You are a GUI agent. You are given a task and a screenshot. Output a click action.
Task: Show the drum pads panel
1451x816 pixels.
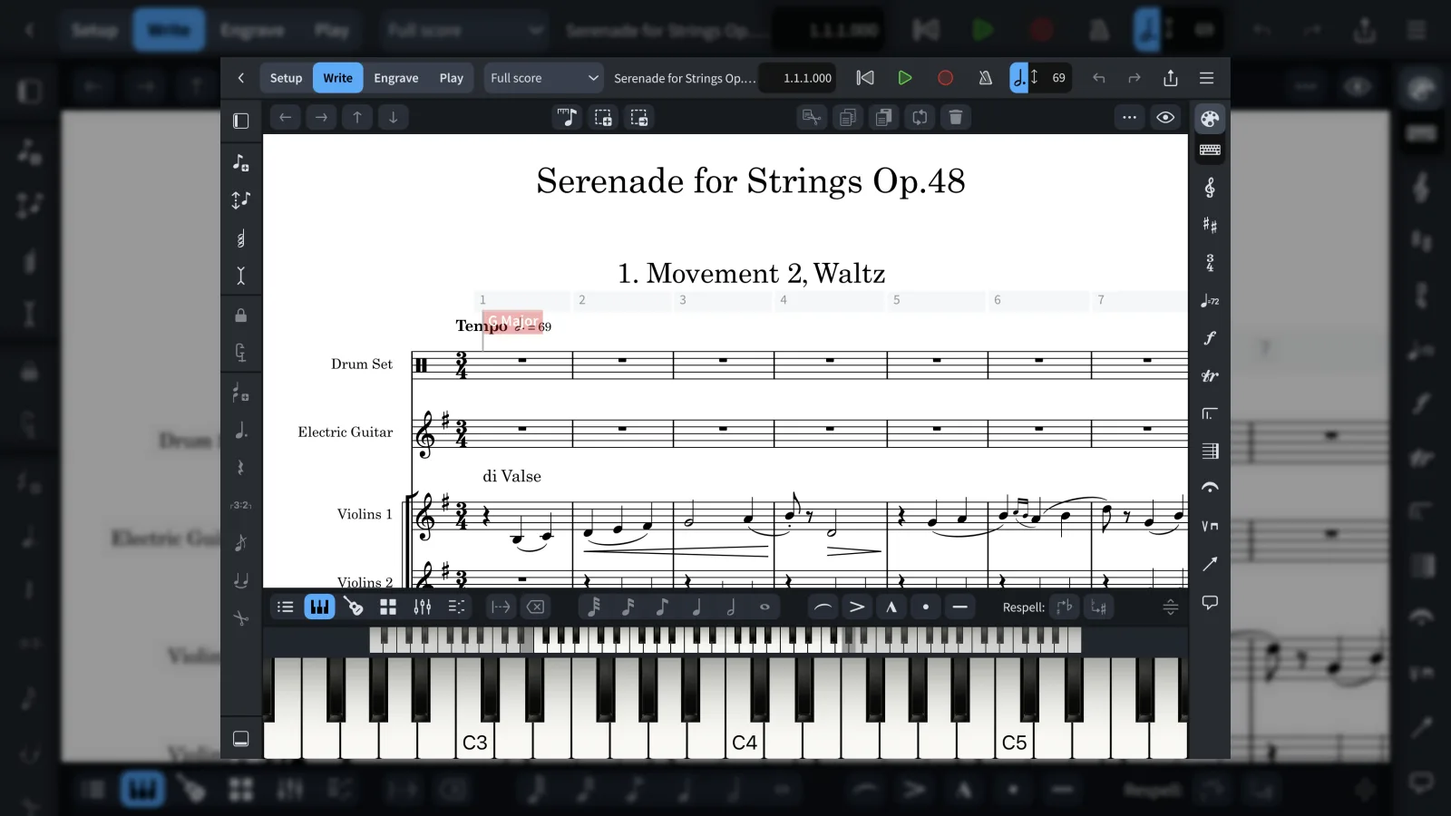coord(388,607)
